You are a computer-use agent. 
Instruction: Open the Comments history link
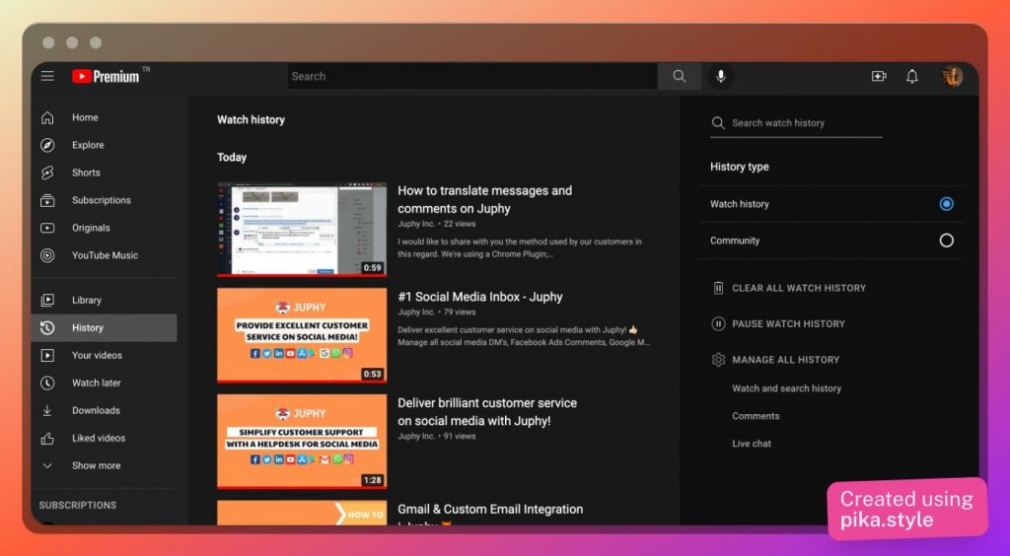[x=756, y=416]
